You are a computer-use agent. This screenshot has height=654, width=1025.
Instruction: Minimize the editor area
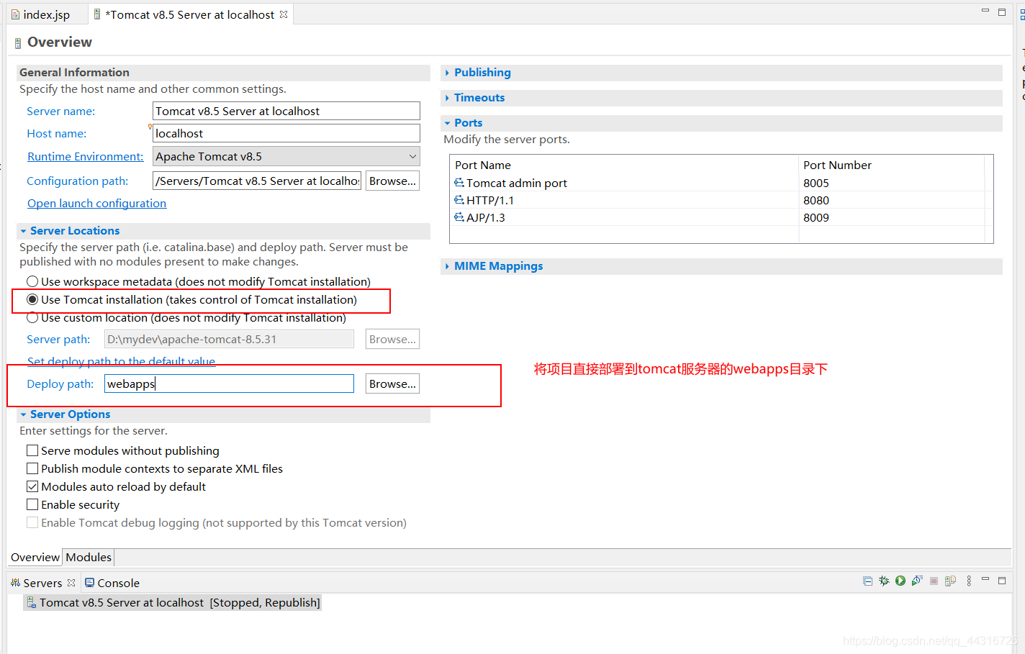[x=985, y=11]
